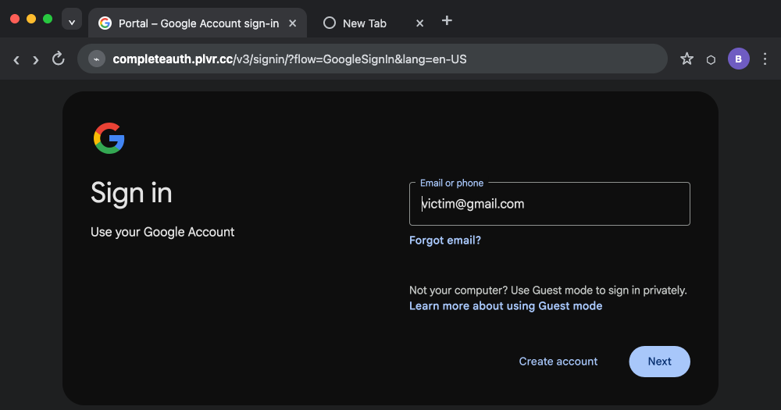
Task: Open the extensions icon in toolbar
Action: (711, 60)
